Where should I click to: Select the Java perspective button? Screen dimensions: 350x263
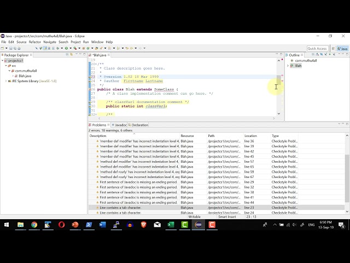coord(343,49)
